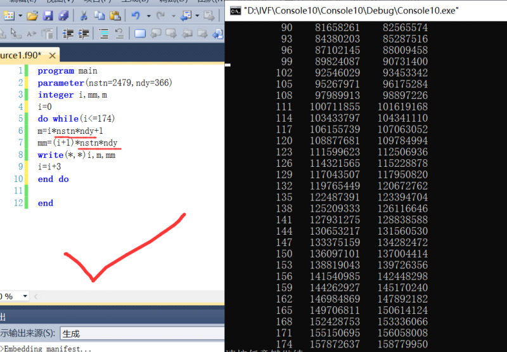
Task: Save the file with the floppy disk icon
Action: tap(48, 15)
